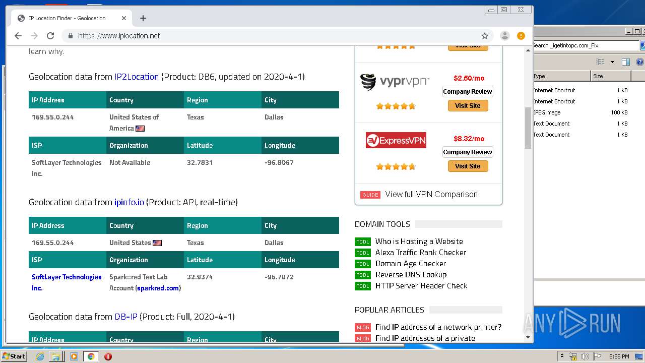Open Alexa Traffic Rank Checker
This screenshot has height=363, width=645.
(421, 253)
